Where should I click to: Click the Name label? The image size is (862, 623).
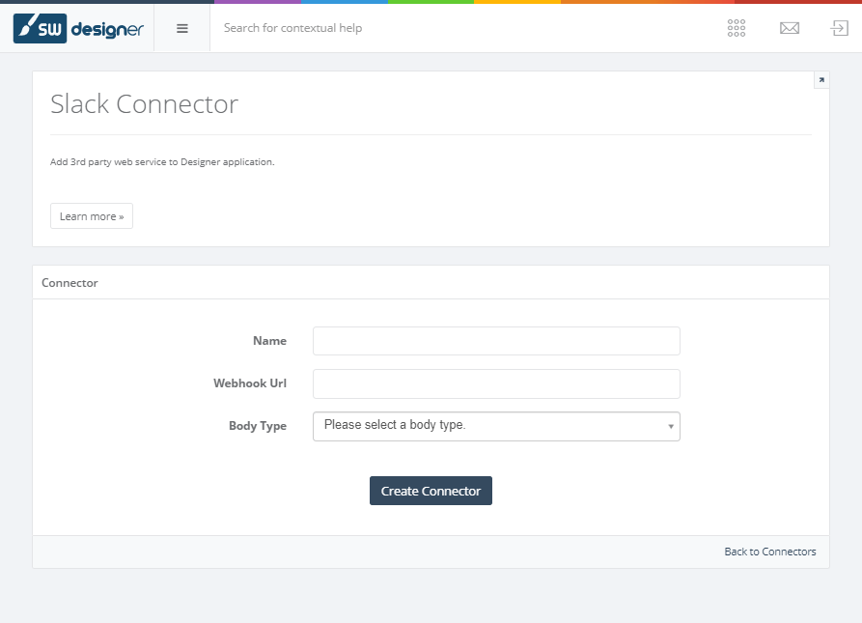[269, 341]
